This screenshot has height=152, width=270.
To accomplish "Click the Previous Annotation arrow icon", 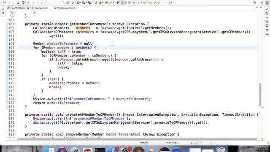I will pyautogui.click(x=144, y=3).
